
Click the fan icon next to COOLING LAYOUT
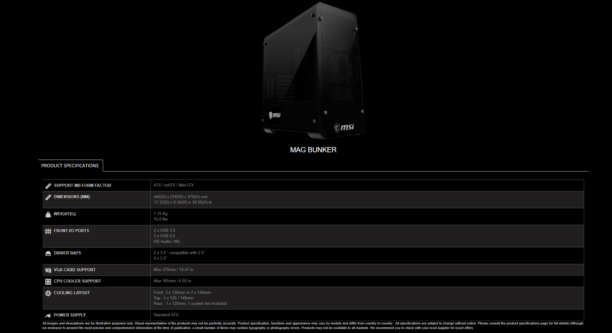[x=48, y=293]
